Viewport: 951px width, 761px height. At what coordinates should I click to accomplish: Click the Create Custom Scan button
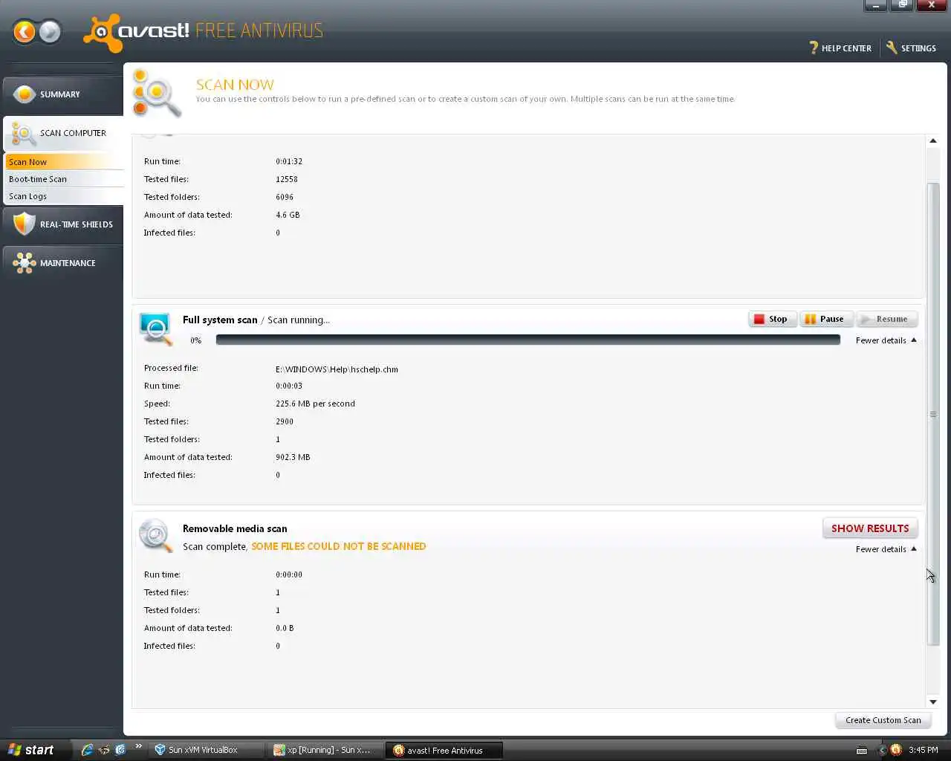[x=883, y=720]
